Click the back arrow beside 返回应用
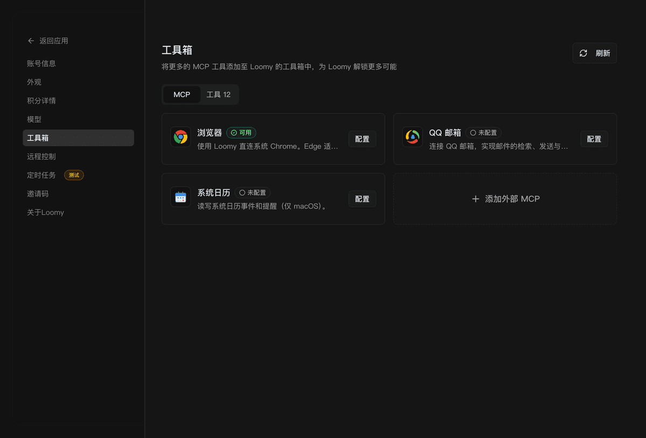This screenshot has height=438, width=646. 31,40
